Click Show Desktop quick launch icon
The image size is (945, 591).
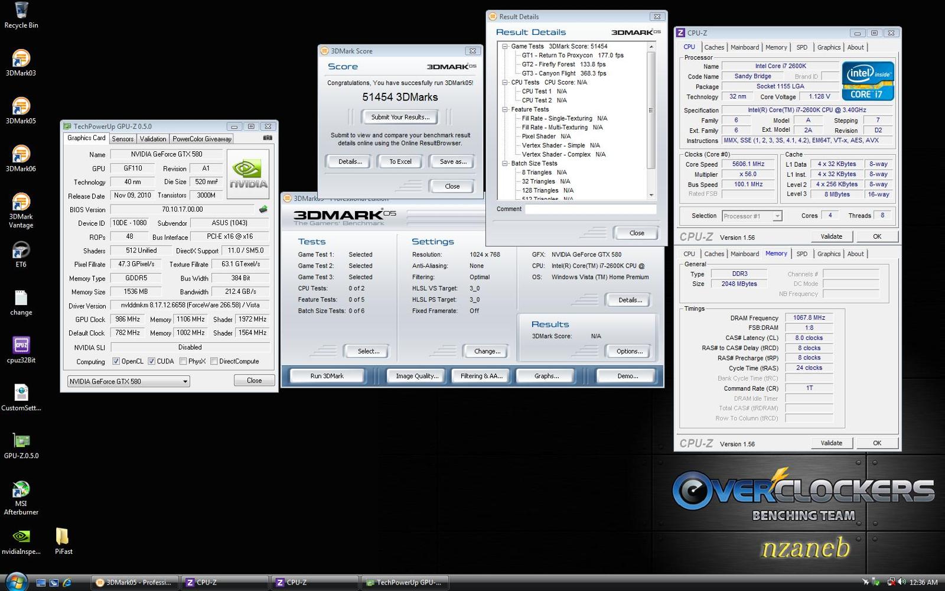[41, 583]
